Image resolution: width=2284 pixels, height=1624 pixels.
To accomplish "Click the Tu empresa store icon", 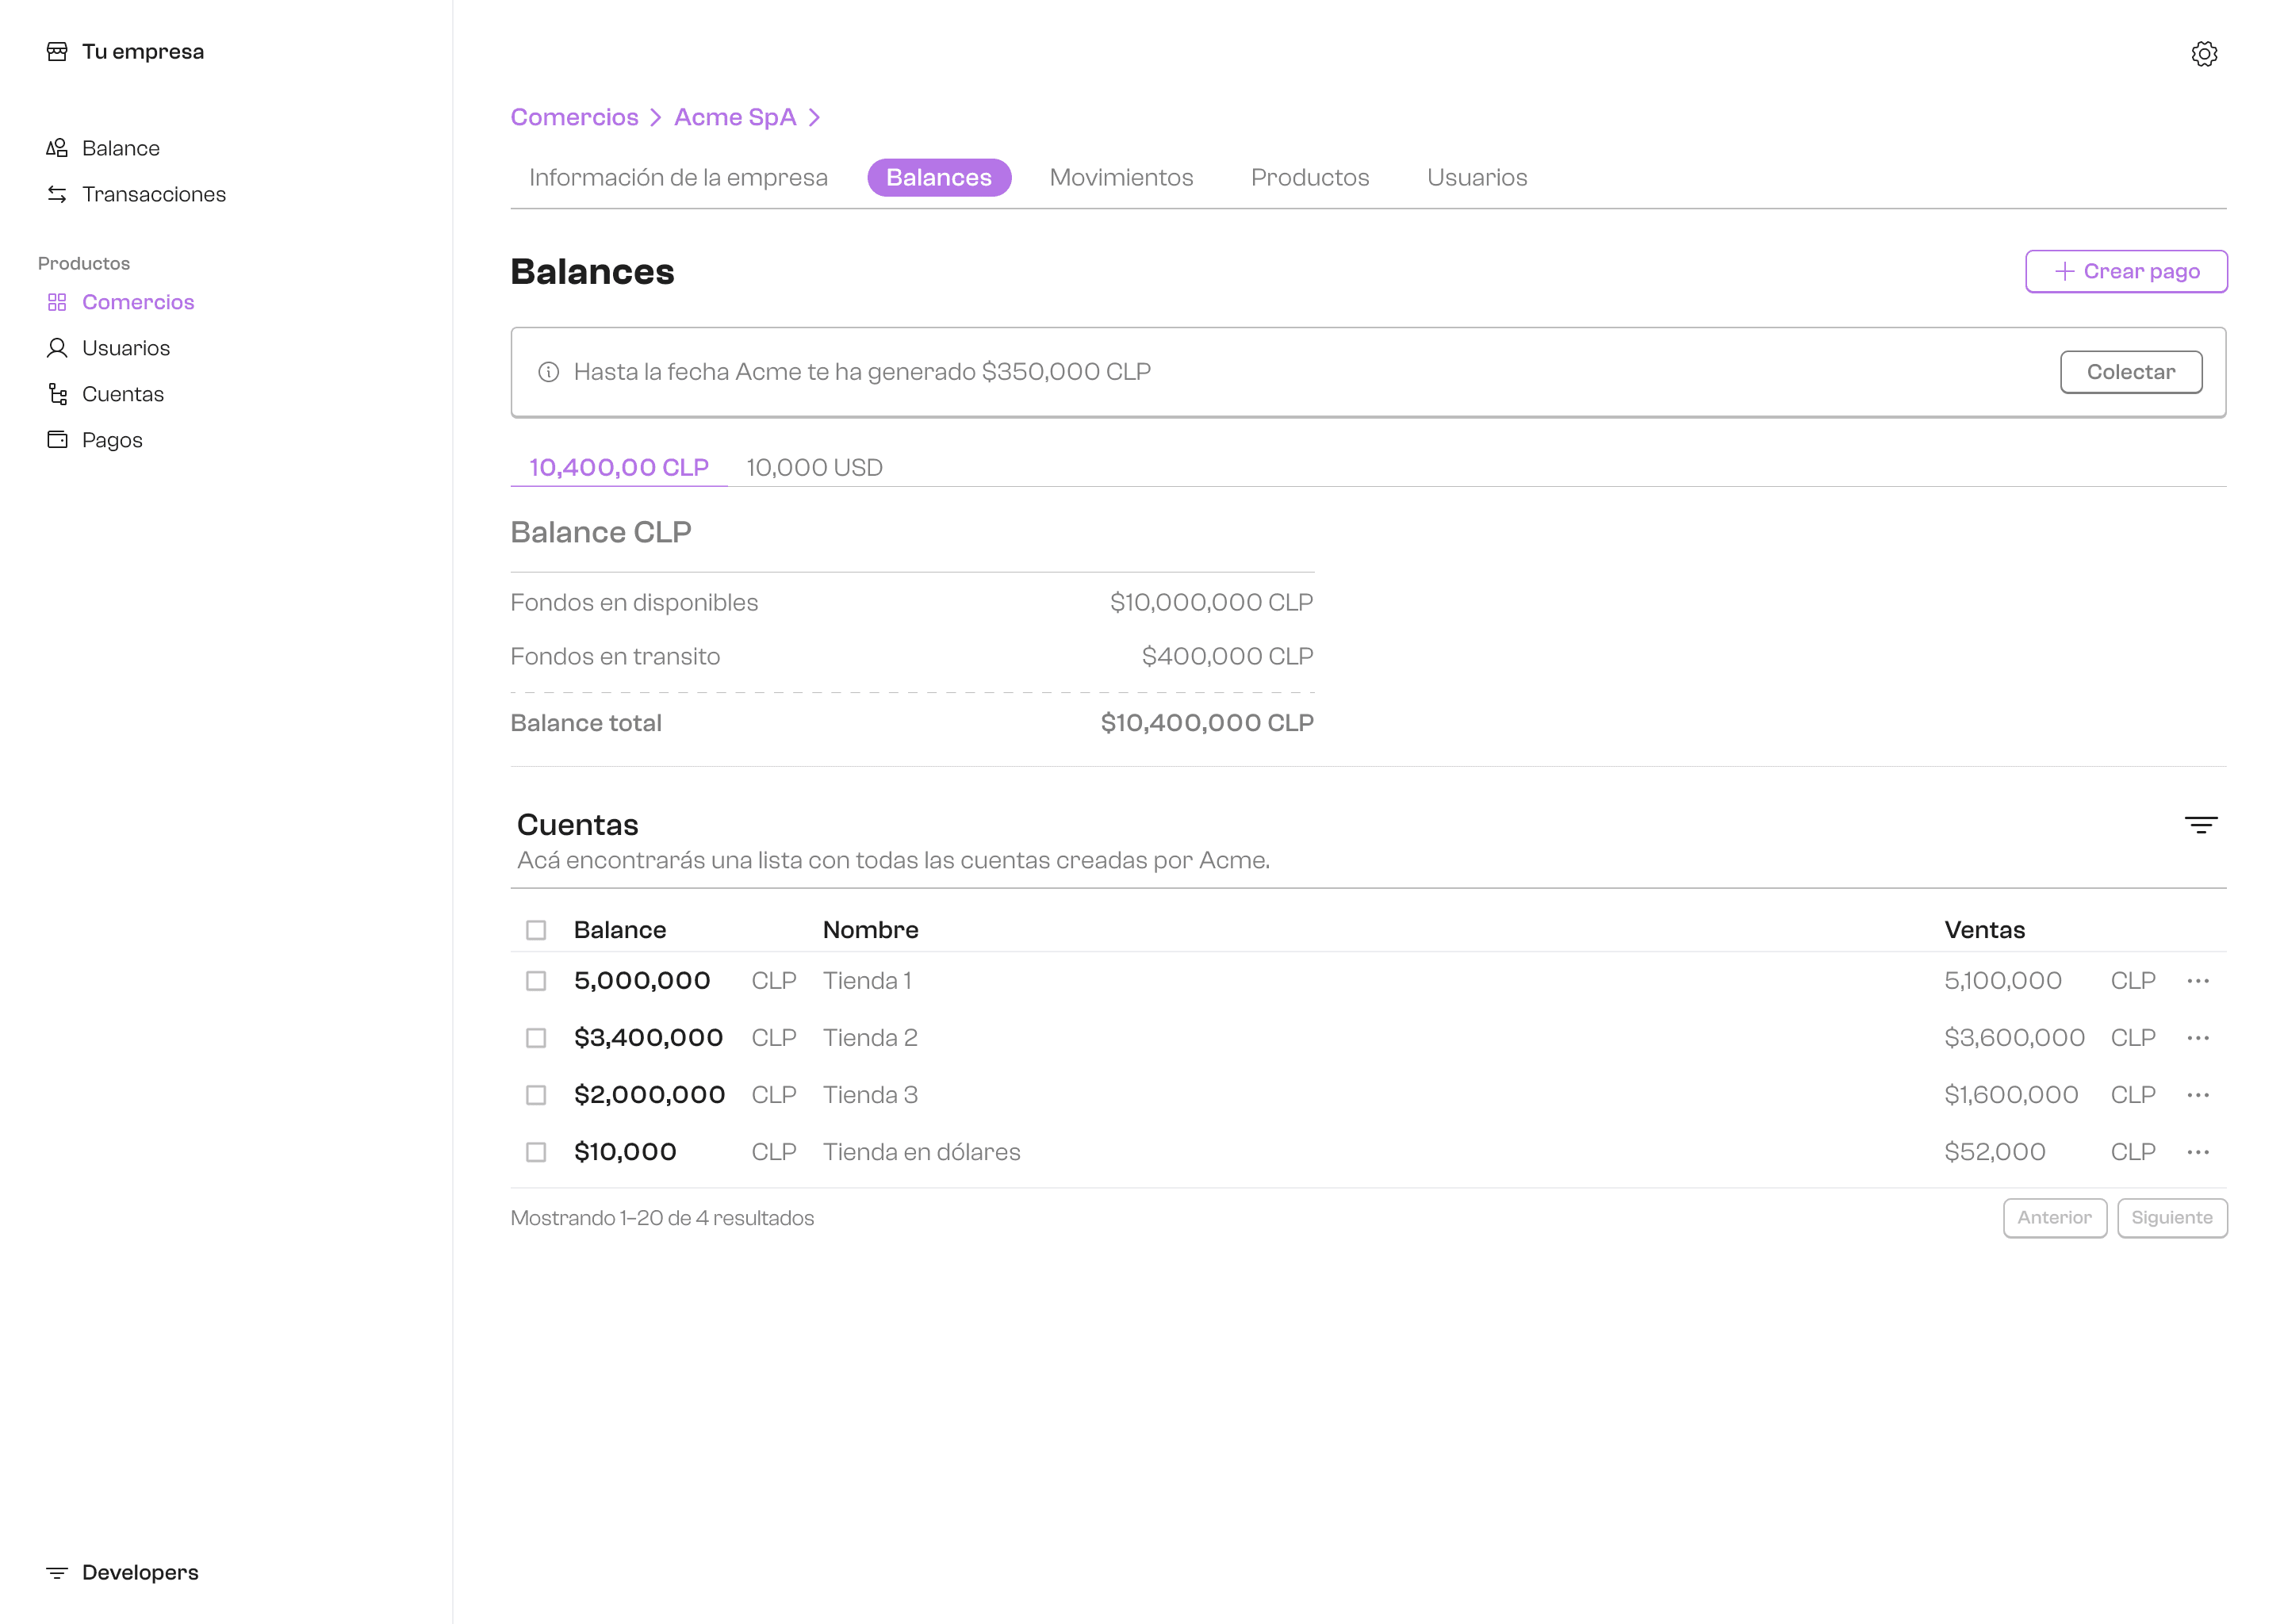I will 57,52.
